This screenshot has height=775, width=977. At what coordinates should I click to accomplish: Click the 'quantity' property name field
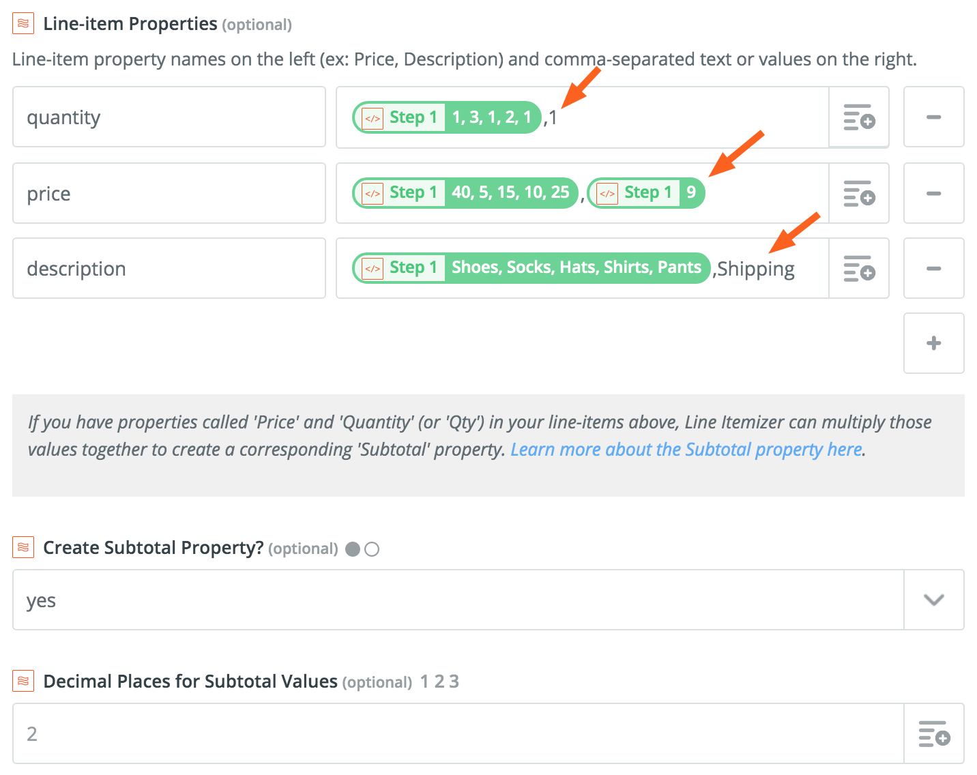[169, 117]
